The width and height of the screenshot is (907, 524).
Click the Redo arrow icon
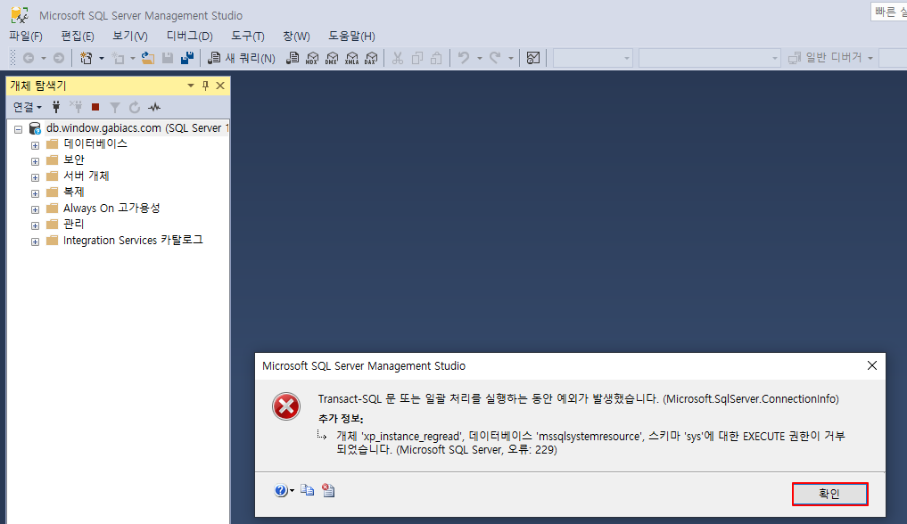[495, 58]
